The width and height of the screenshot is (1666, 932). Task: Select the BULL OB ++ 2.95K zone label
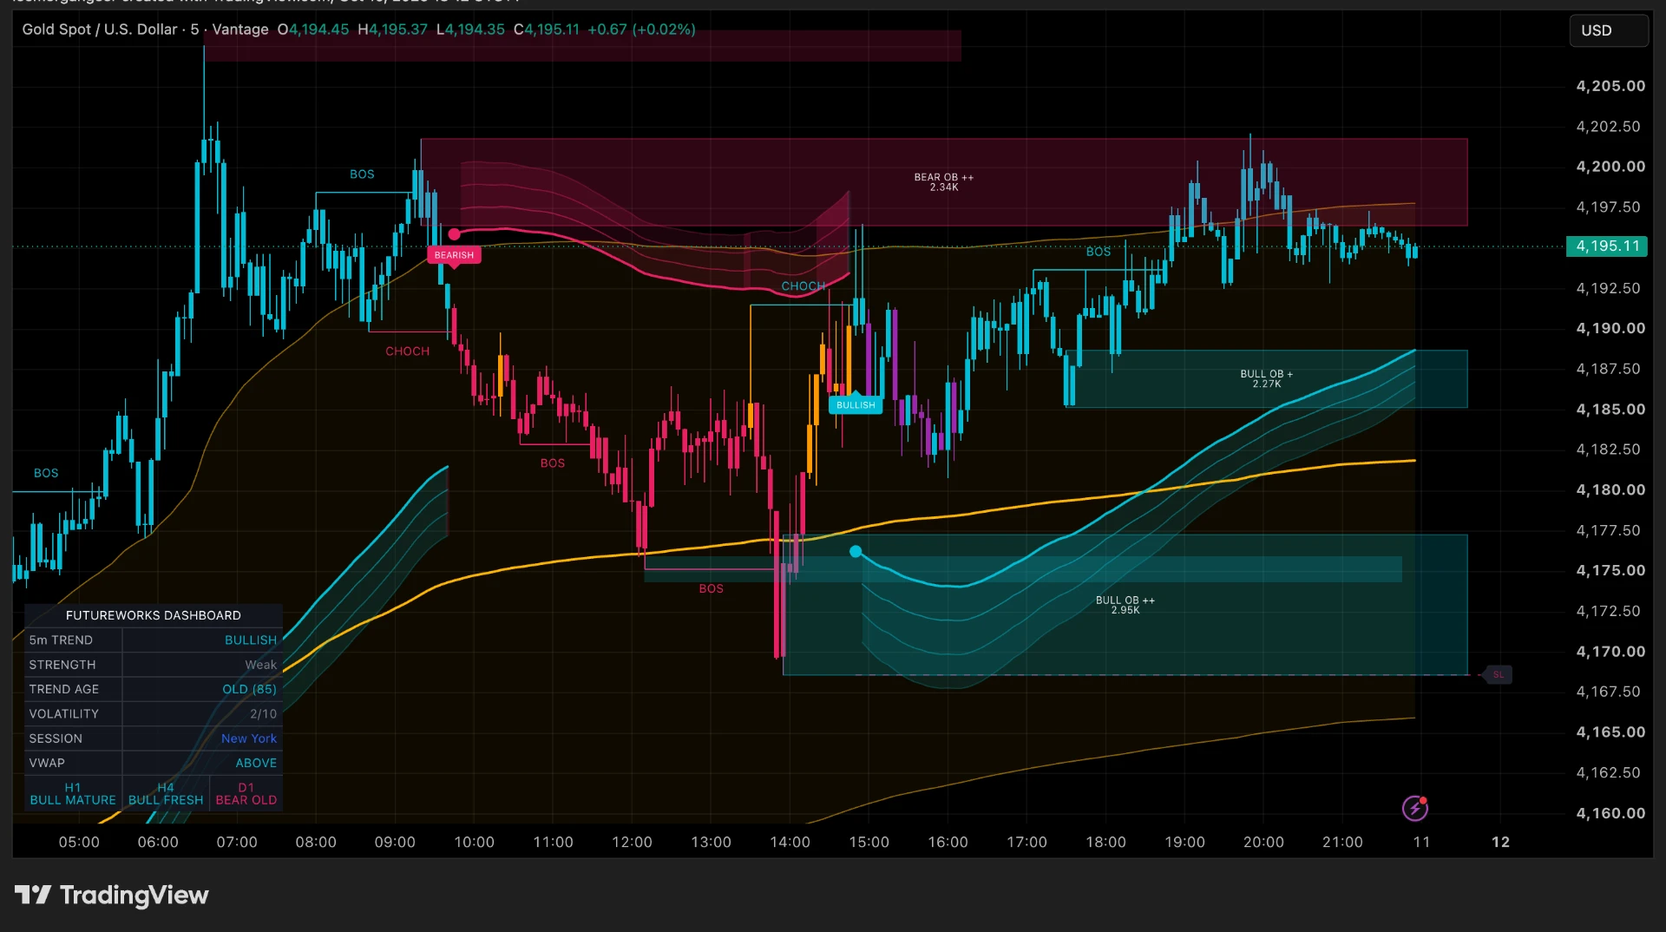tap(1125, 605)
